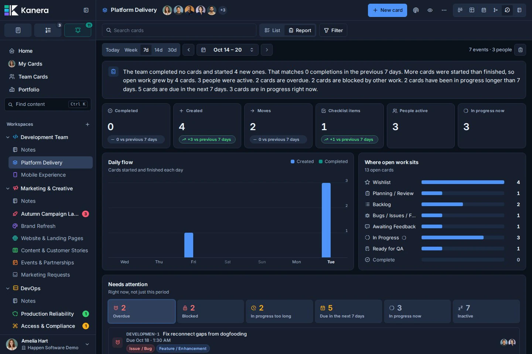Toggle the Created series in Daily flow legend
This screenshot has width=532, height=354.
coord(302,162)
